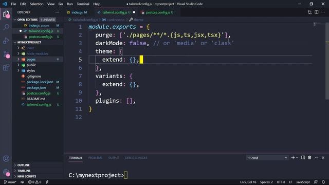Create a new terminal with plus icon
Viewport: 329px width, 185px height.
(x=293, y=158)
